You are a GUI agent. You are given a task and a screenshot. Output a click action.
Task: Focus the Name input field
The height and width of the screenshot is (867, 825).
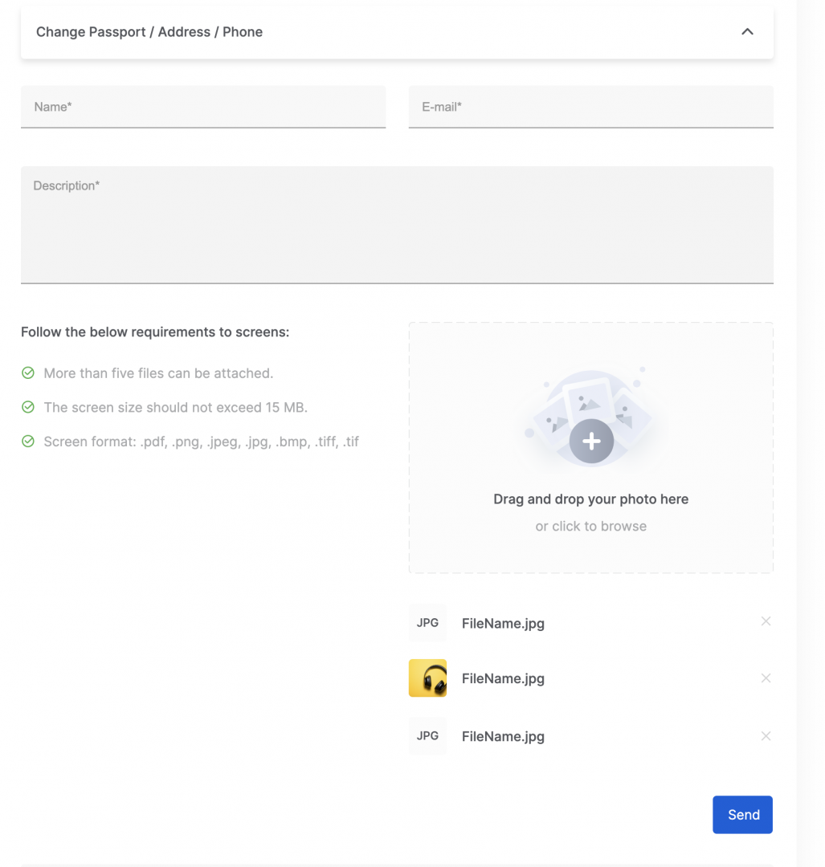point(203,107)
